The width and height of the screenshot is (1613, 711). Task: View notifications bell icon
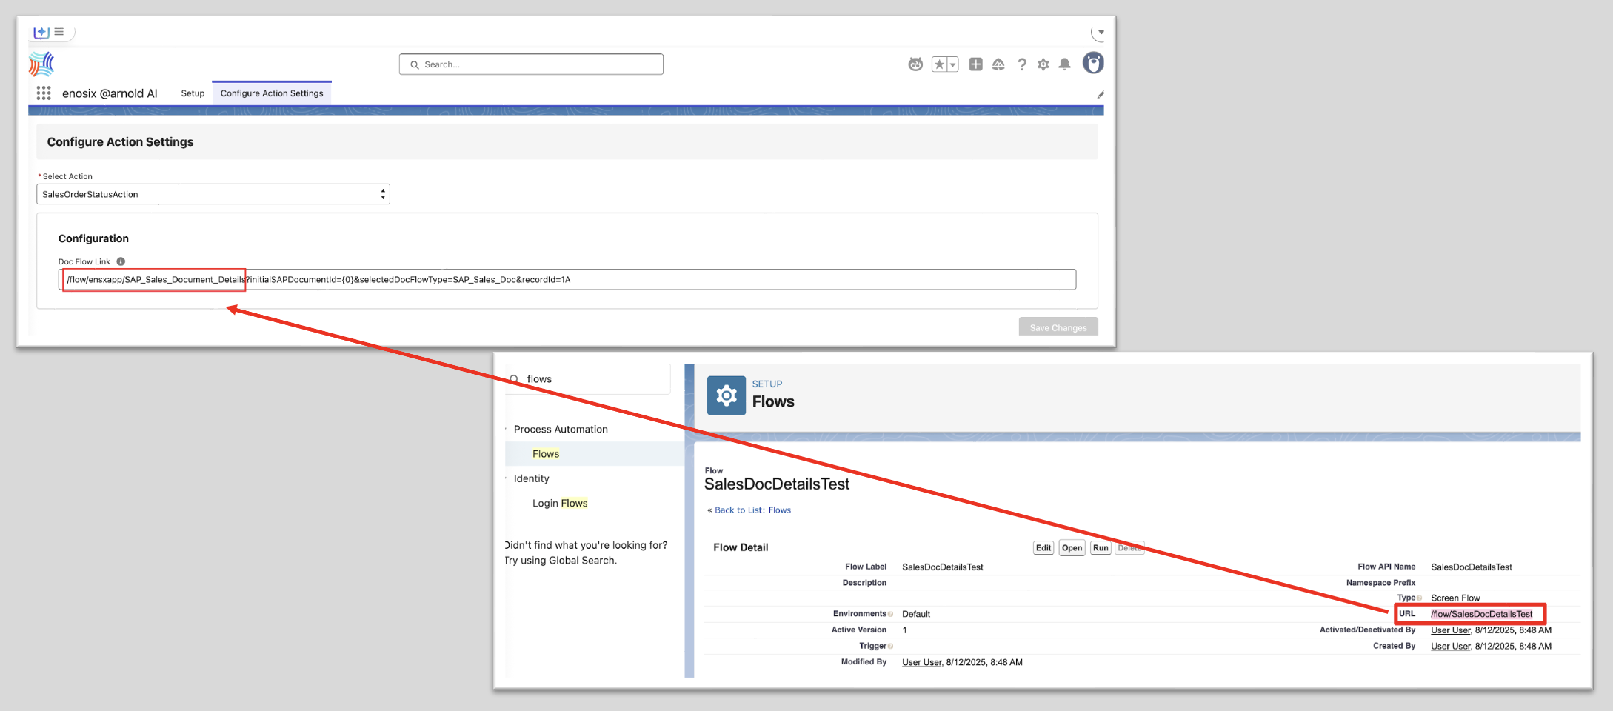tap(1065, 64)
